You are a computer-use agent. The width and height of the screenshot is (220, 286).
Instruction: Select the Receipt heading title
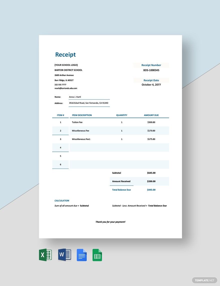point(65,54)
